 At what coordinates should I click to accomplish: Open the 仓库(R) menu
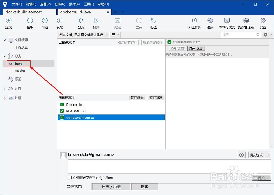click(x=60, y=4)
